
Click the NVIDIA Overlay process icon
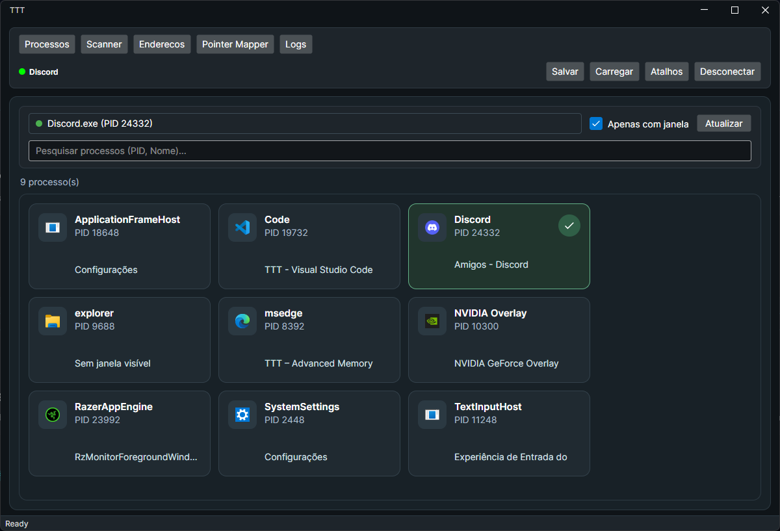432,321
